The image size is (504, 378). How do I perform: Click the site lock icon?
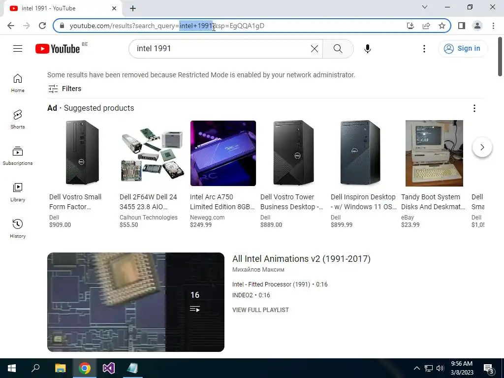pyautogui.click(x=62, y=26)
